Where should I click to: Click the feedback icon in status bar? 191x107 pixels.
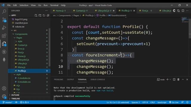(182, 102)
